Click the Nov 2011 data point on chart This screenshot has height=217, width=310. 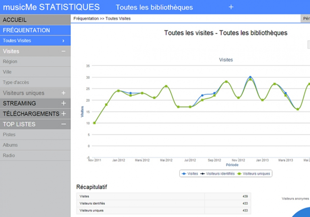[95, 123]
